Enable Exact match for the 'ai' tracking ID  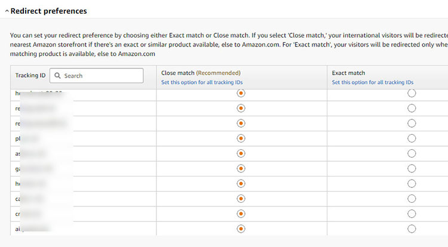coord(412,229)
